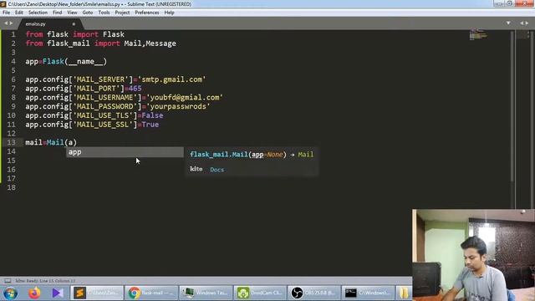Image resolution: width=535 pixels, height=301 pixels.
Task: Click the editor vertical scrollbar
Action: (x=512, y=106)
